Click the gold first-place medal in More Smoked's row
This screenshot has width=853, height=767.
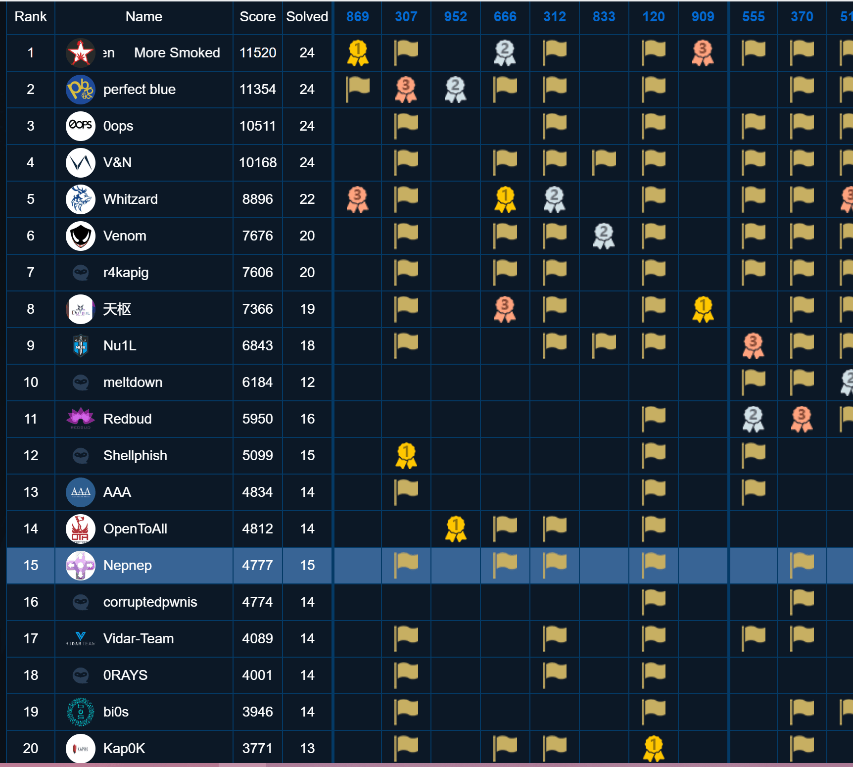tap(357, 53)
